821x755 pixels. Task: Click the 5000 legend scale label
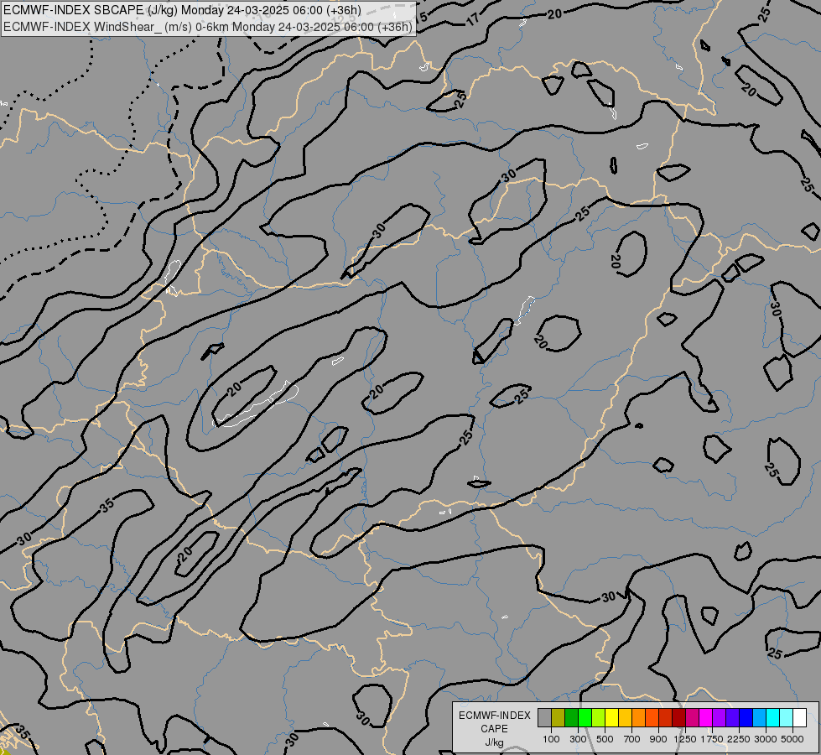pyautogui.click(x=792, y=739)
